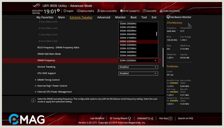Expand DRAM Timing Control submenu
The image size is (224, 128).
click(47, 80)
